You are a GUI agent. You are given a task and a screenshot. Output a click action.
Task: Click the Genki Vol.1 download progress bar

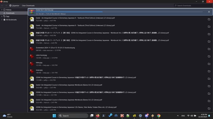119,12
